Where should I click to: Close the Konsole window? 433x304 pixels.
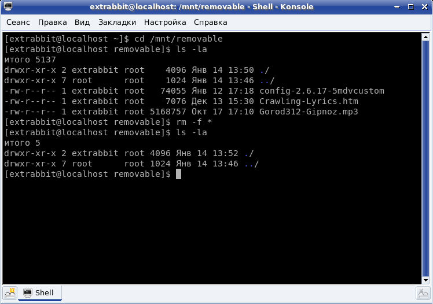(424, 7)
